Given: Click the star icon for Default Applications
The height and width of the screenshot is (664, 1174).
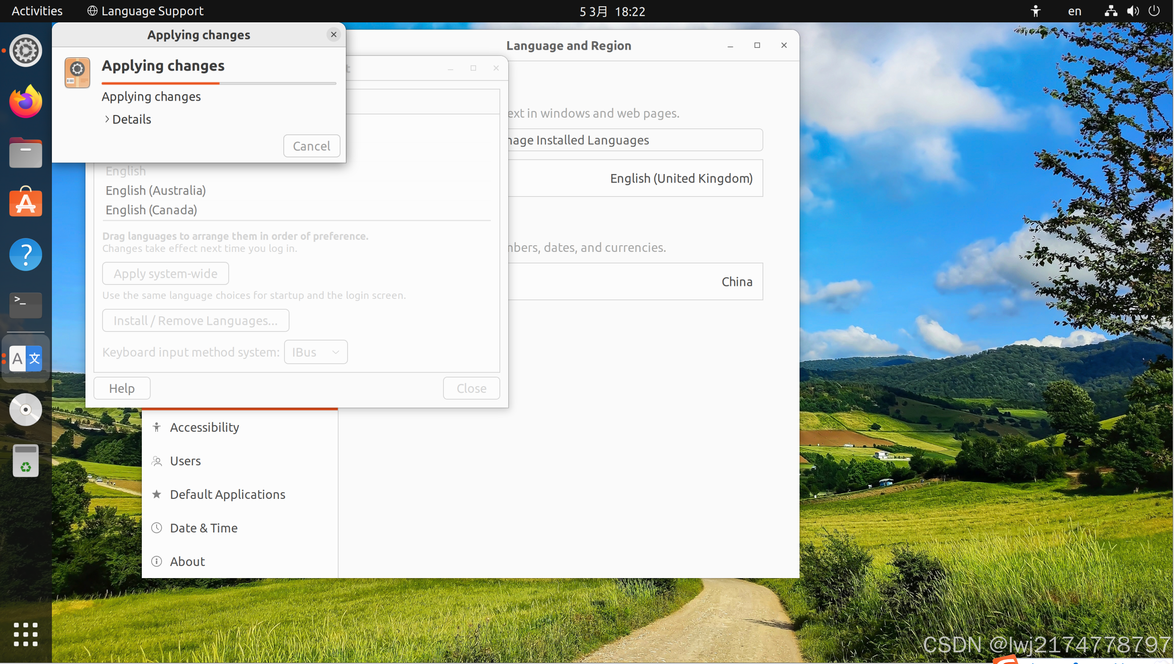Looking at the screenshot, I should (157, 494).
